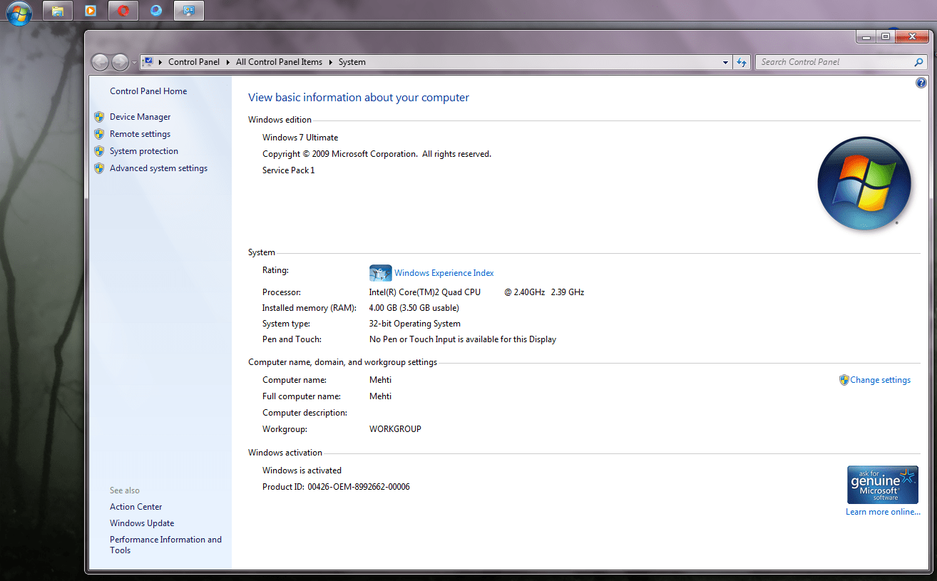Open Advanced system settings

[x=158, y=168]
